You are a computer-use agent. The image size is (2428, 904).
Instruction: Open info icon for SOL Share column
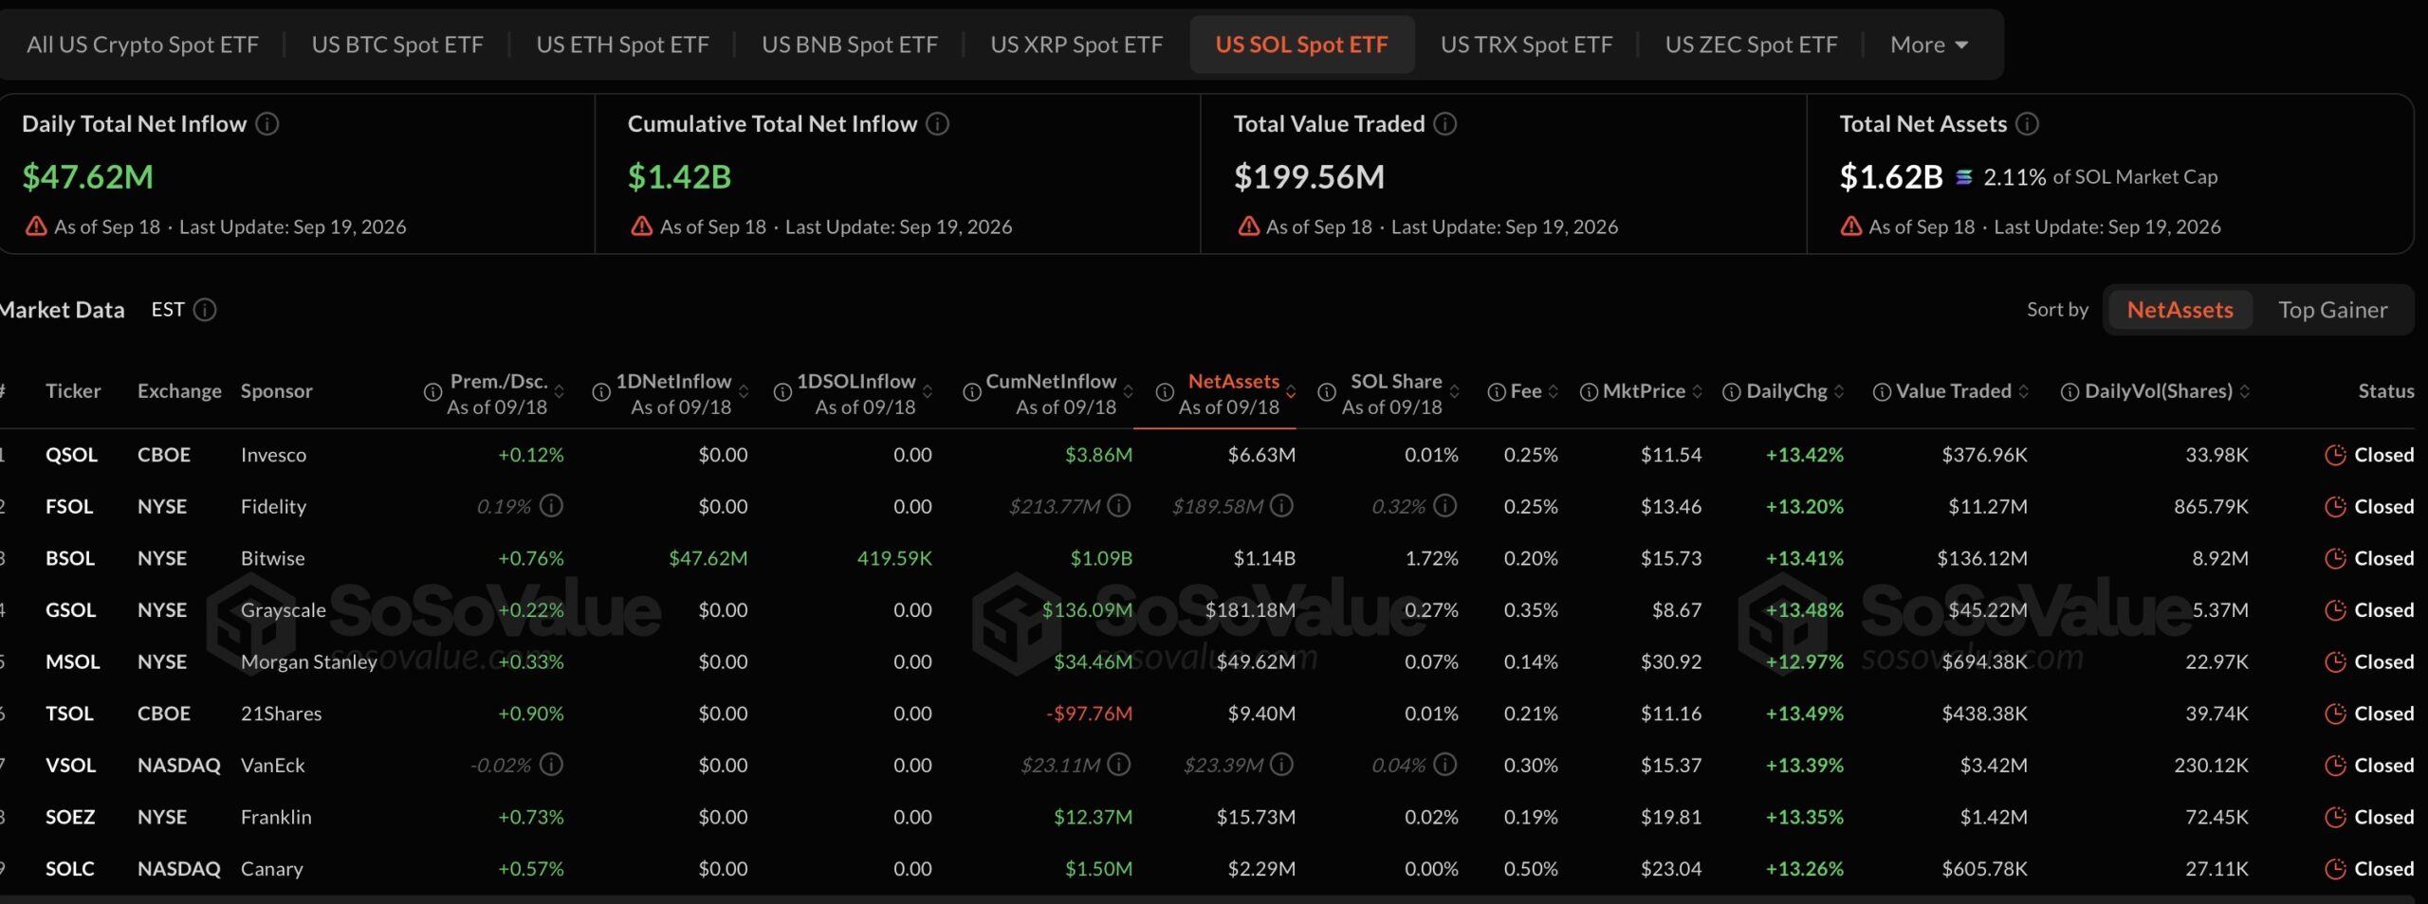[1327, 392]
